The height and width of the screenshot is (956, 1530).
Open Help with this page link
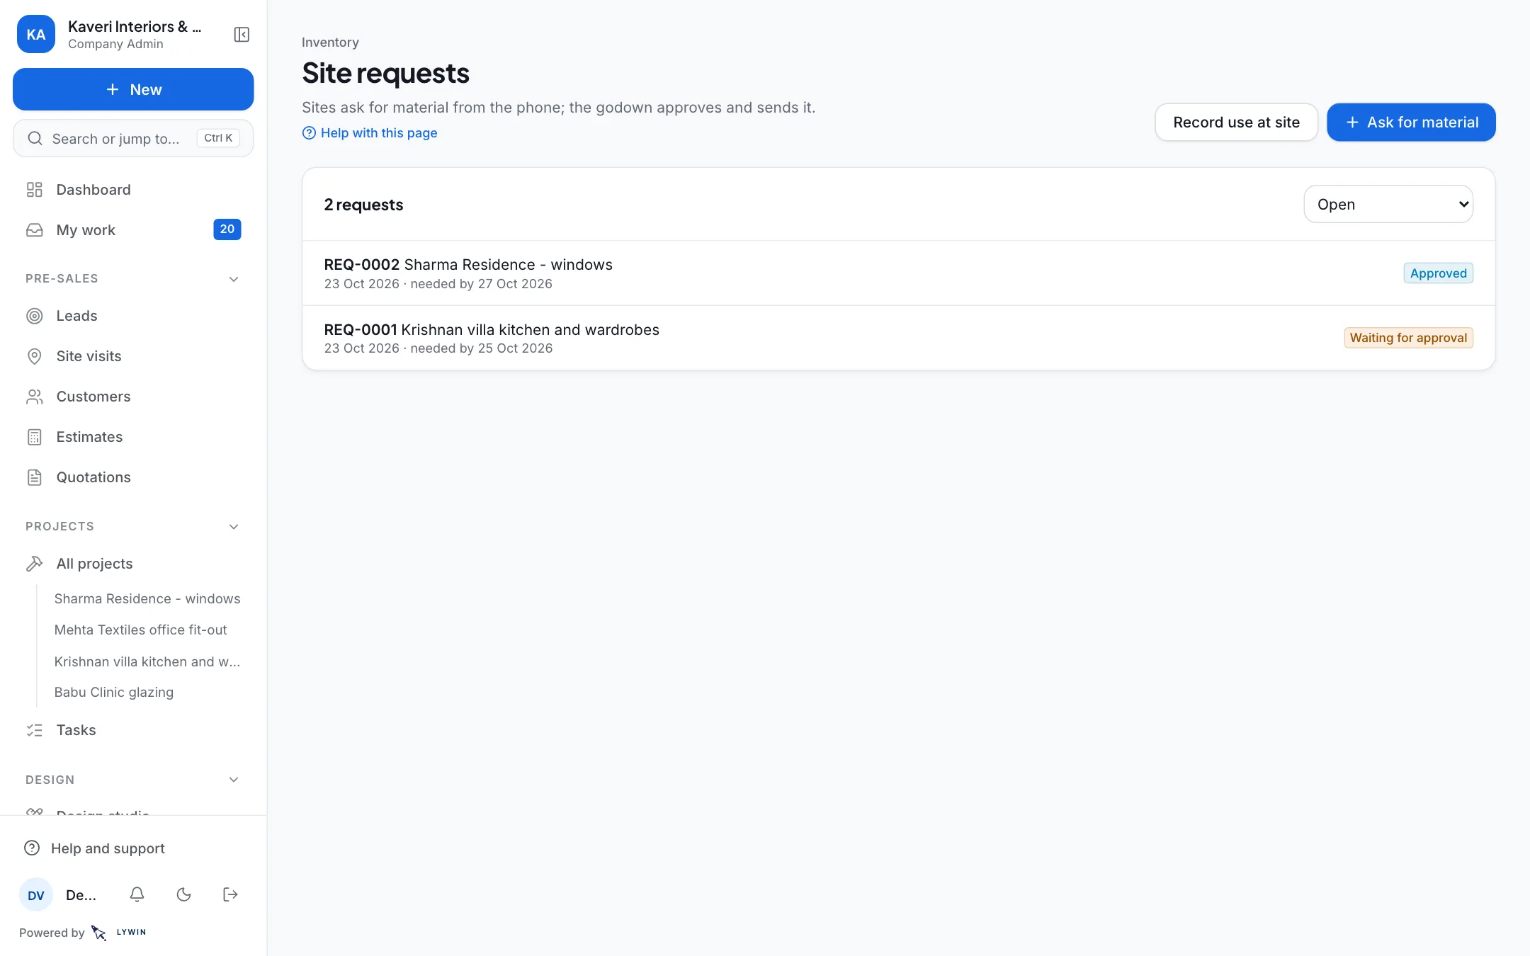tap(370, 133)
